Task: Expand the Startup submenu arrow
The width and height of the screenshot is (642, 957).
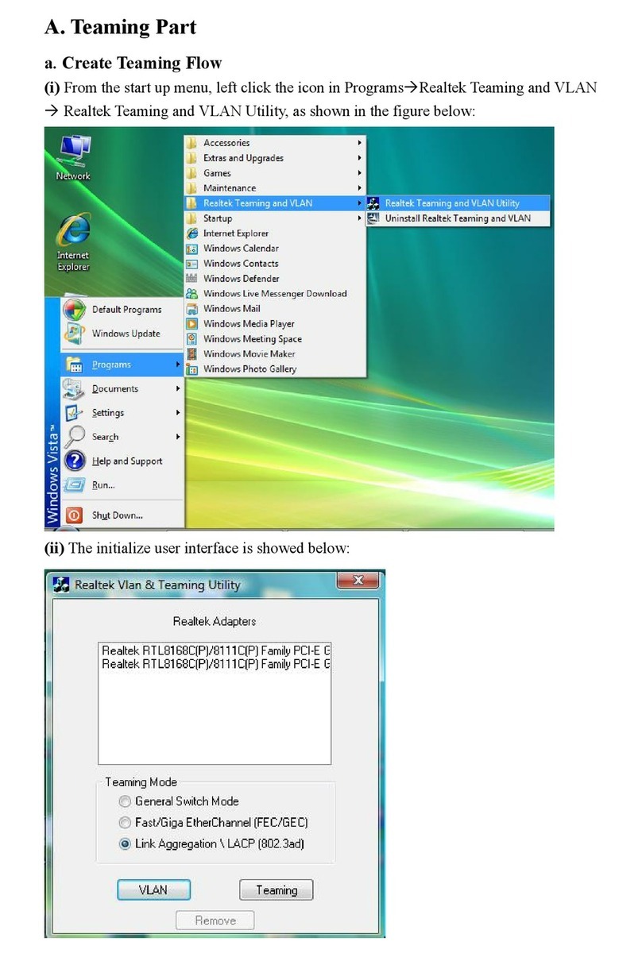Action: 360,218
